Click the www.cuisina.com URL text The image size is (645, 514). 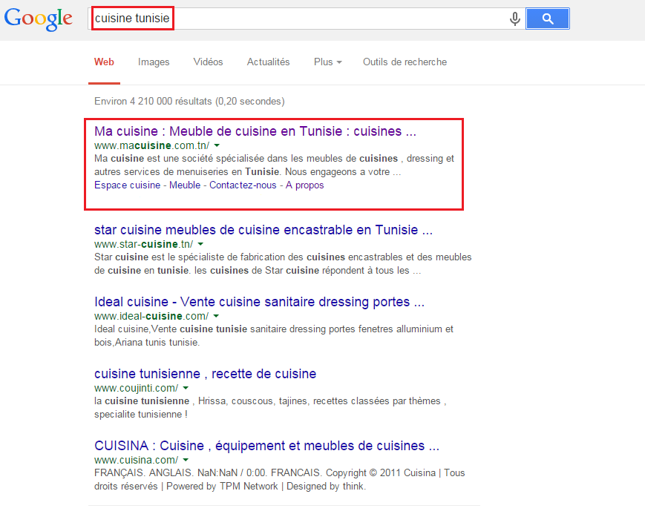point(136,460)
